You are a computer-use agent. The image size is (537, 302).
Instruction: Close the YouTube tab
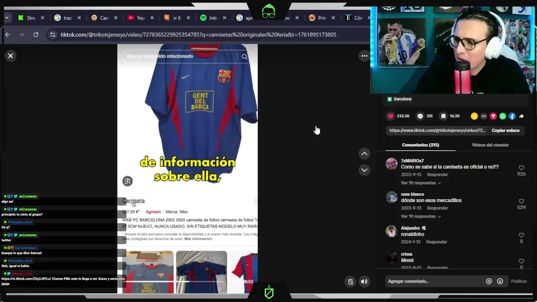click(152, 18)
